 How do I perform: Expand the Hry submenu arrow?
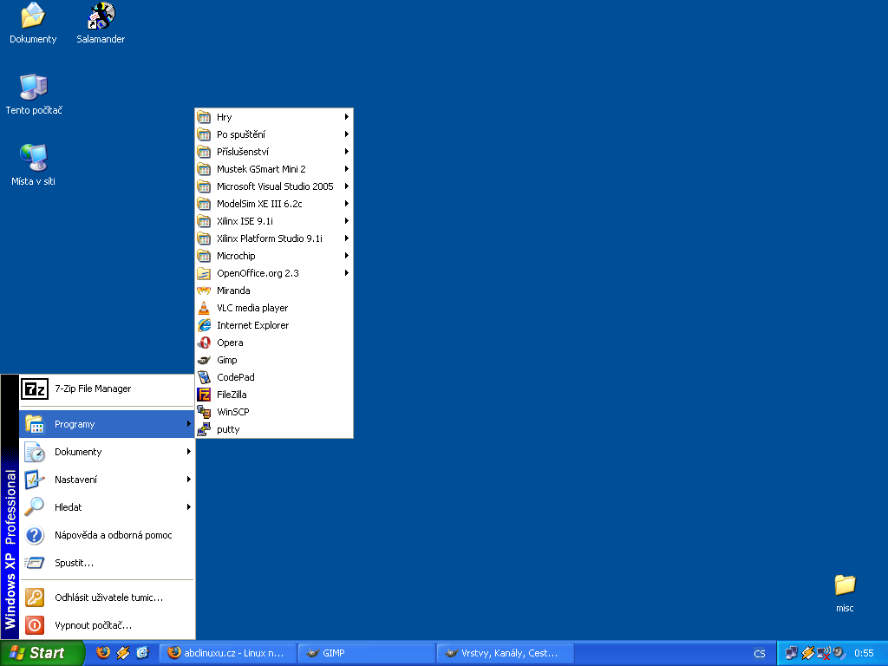[x=346, y=117]
